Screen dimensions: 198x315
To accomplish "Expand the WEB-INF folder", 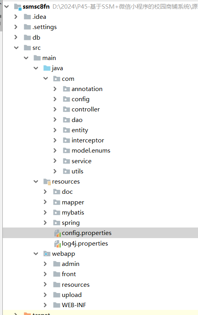I will 45,305.
